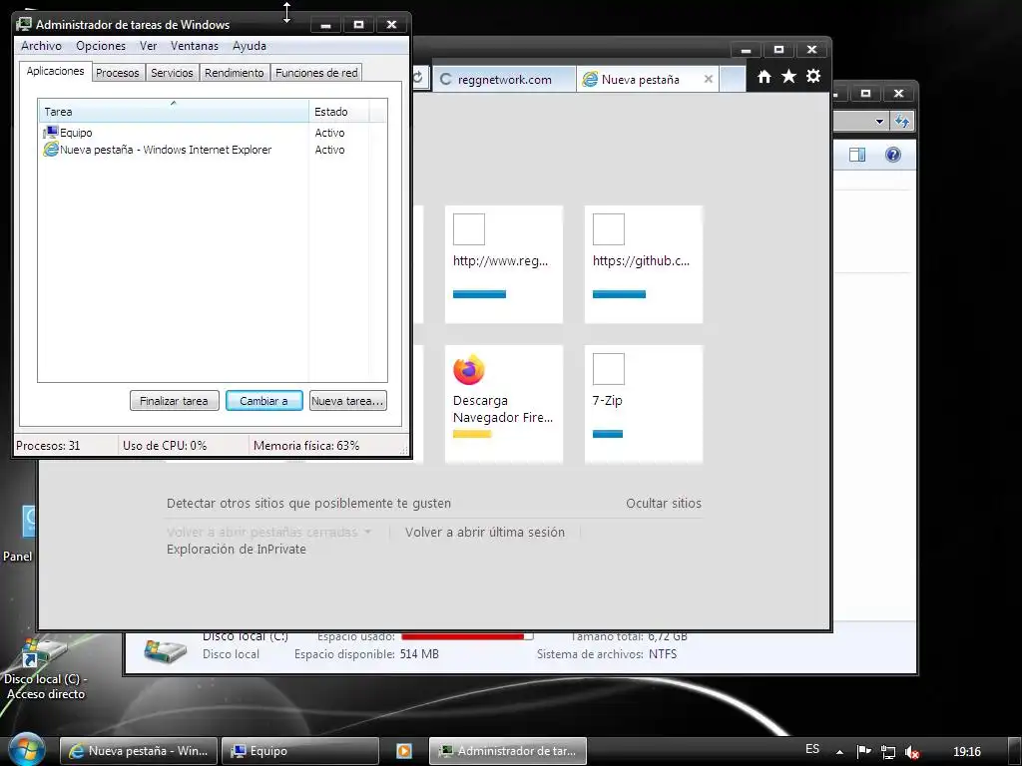Image resolution: width=1022 pixels, height=766 pixels.
Task: Expand Volver a abrir pestañas cerradas dropdown
Action: (x=268, y=533)
